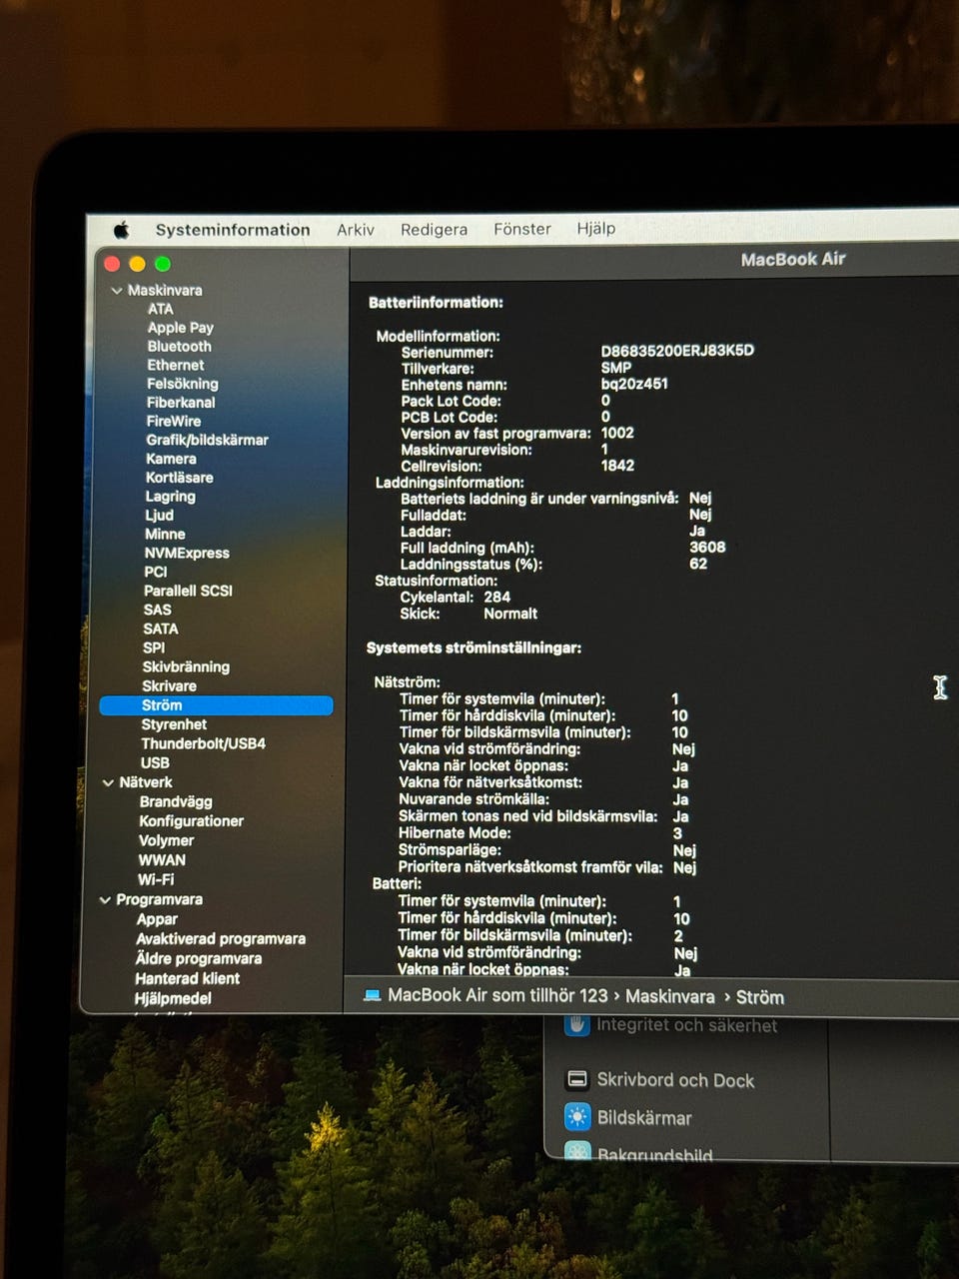Viewport: 959px width, 1279px height.
Task: Select WWAN under Nätverk
Action: pos(162,860)
